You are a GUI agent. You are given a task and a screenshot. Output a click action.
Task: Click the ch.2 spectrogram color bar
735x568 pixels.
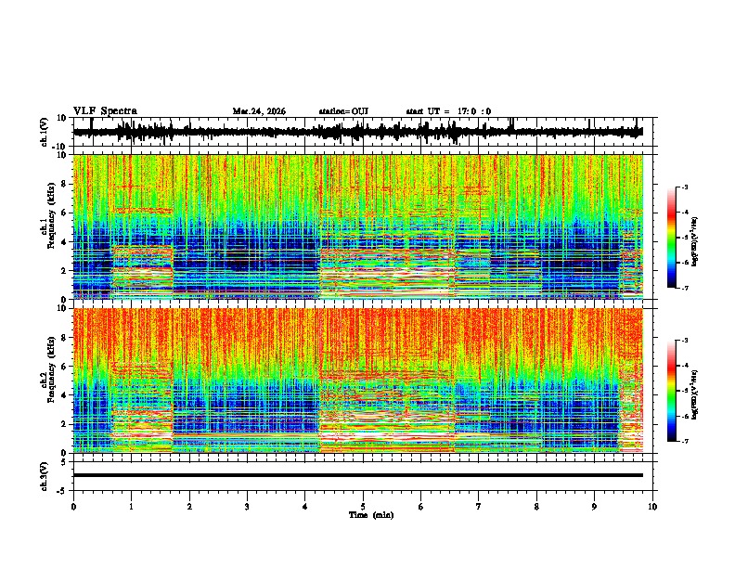(671, 391)
